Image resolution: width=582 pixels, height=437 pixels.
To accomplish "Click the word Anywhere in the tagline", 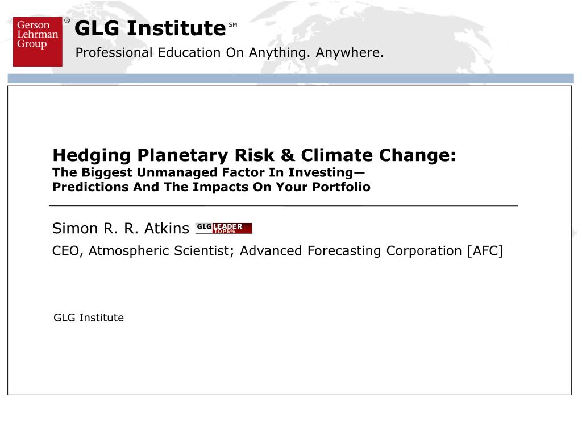I will coord(350,53).
